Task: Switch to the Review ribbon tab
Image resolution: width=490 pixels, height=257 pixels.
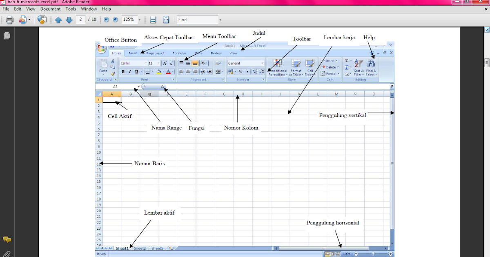Action: click(216, 53)
